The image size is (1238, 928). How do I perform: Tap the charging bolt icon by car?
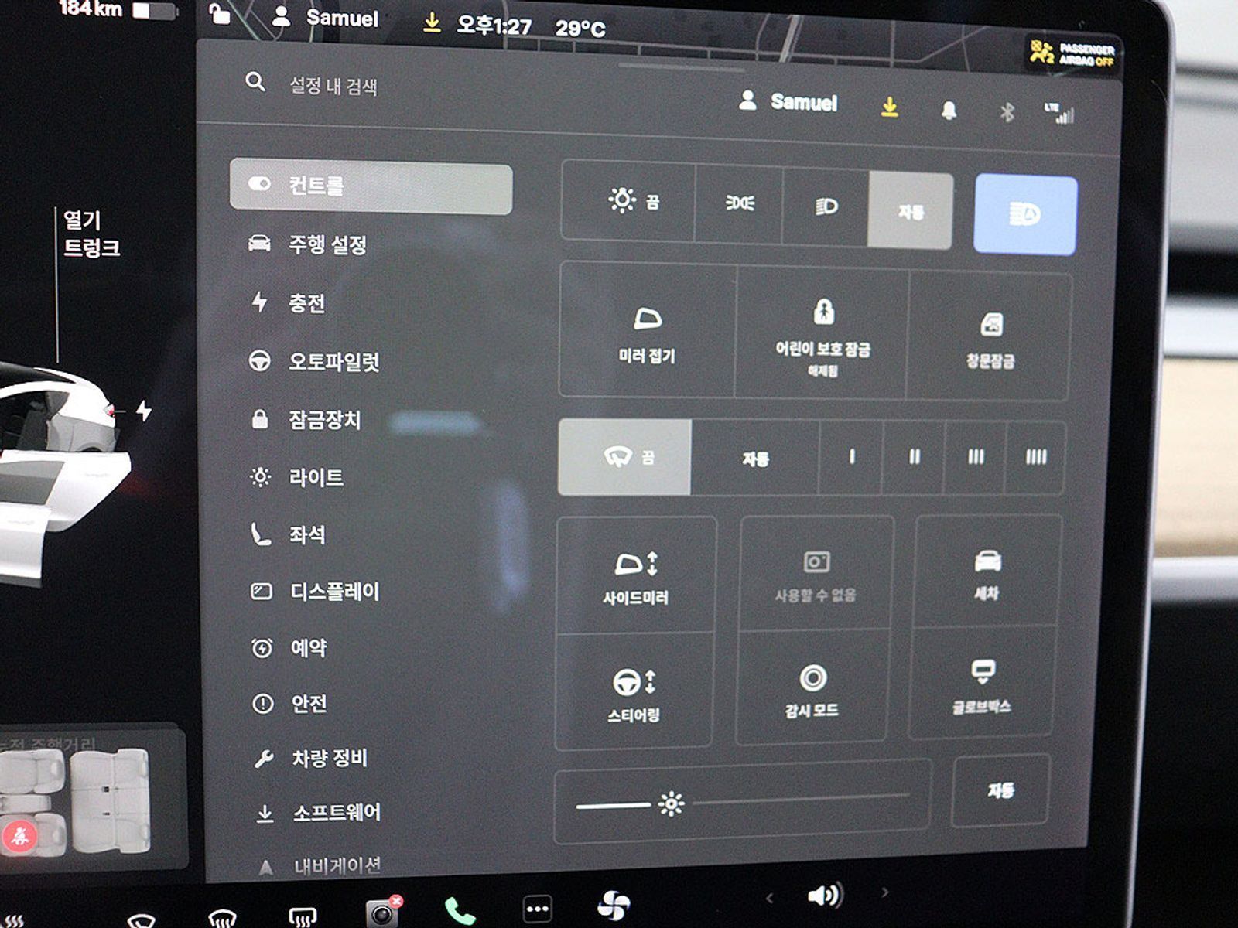point(144,410)
